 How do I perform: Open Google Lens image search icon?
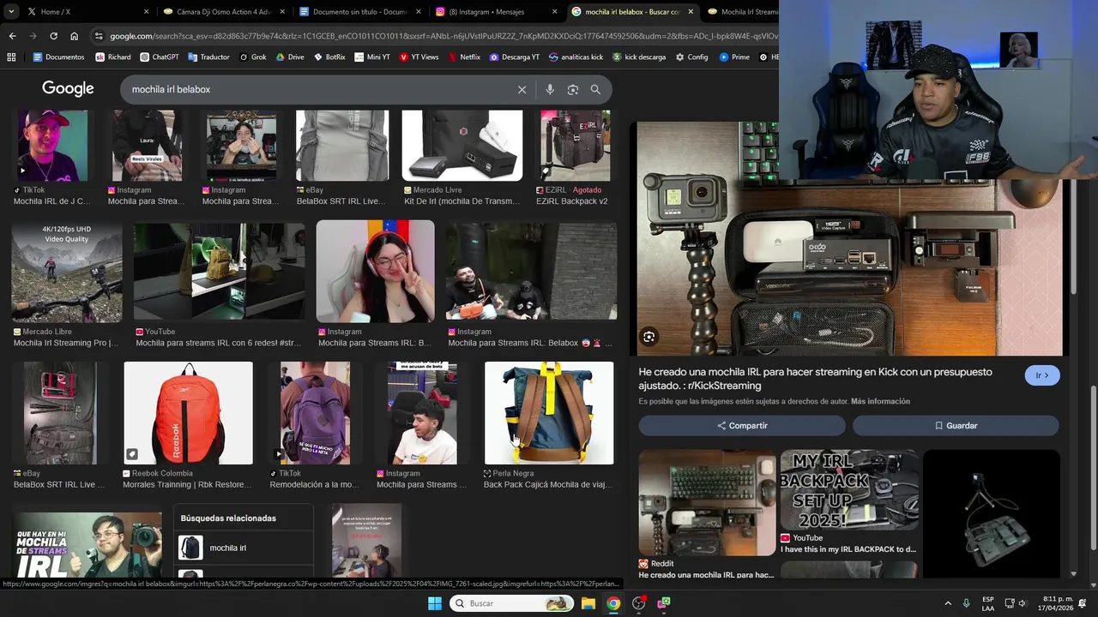pyautogui.click(x=573, y=89)
